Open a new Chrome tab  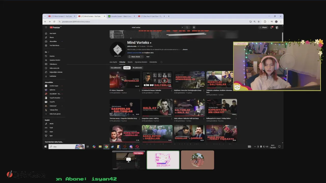click(x=169, y=16)
